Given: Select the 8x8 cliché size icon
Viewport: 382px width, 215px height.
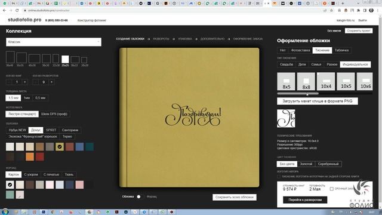Looking at the screenshot, I should (306, 81).
